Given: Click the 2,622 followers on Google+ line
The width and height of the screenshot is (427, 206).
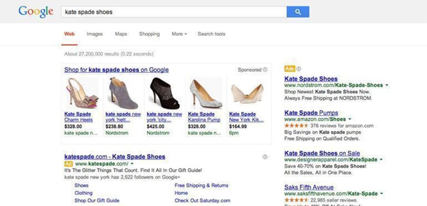Looking at the screenshot, I should click(x=122, y=178).
